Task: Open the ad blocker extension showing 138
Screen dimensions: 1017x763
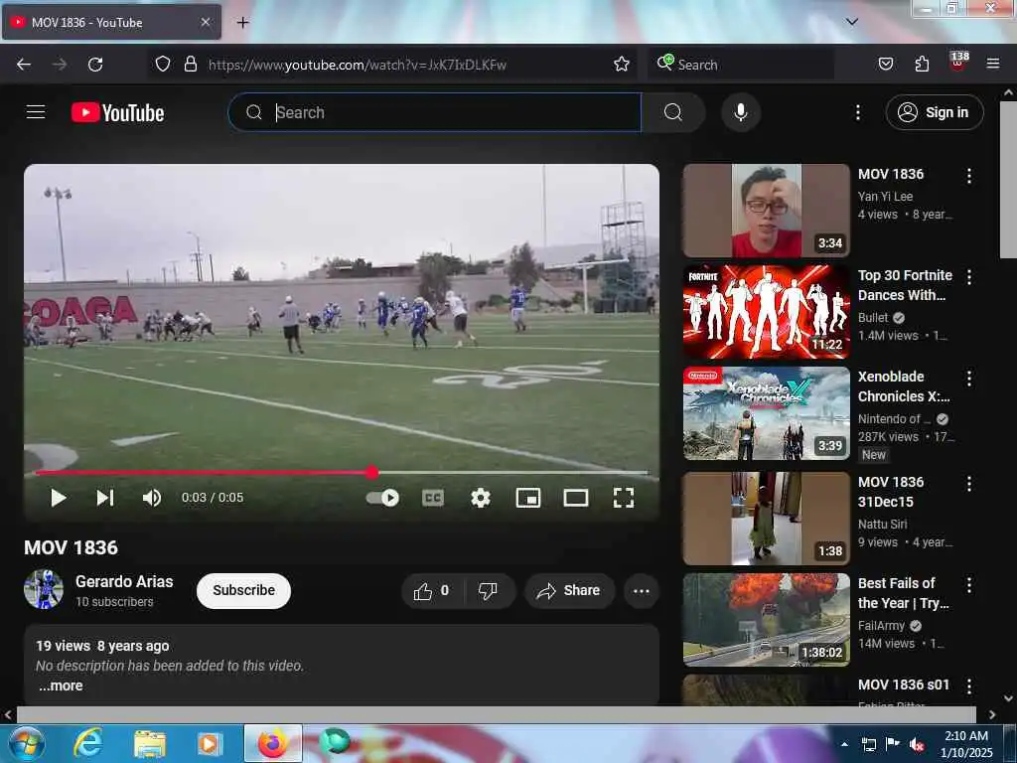Action: [x=958, y=63]
